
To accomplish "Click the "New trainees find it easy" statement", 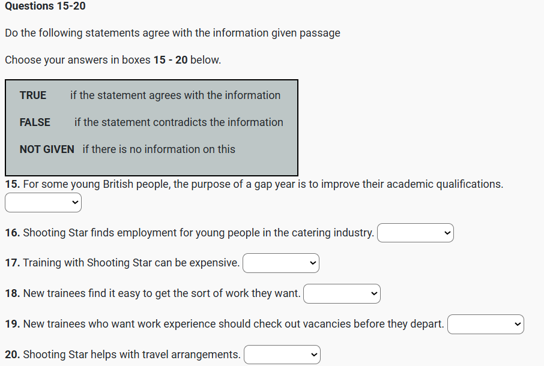I will [x=162, y=293].
